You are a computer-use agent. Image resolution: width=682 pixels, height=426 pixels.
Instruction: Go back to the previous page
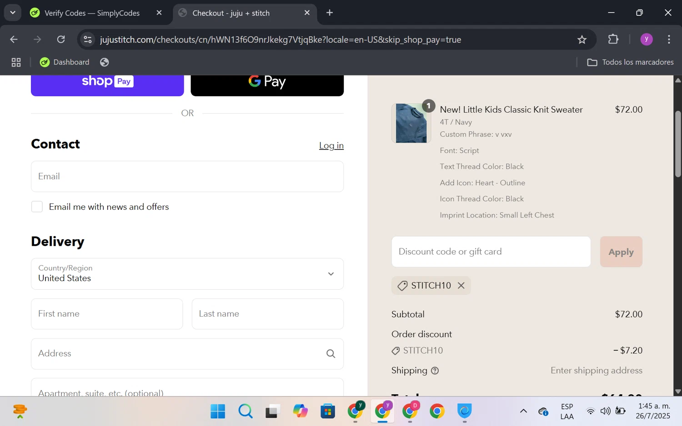(14, 40)
